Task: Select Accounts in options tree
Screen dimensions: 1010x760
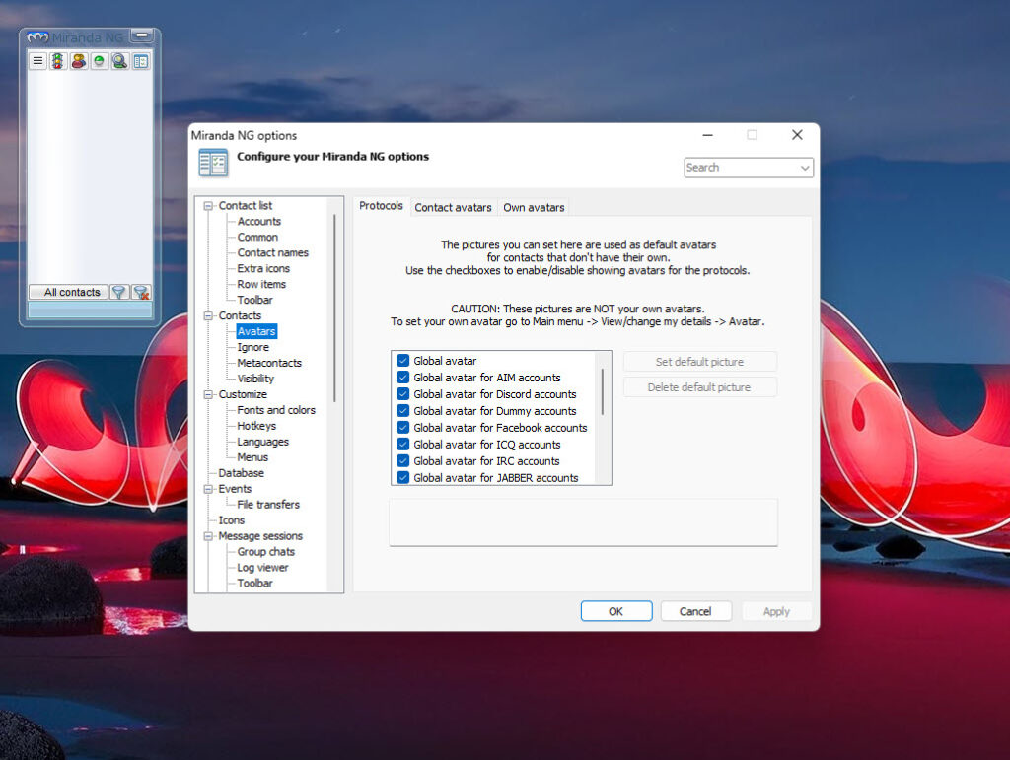Action: [259, 222]
